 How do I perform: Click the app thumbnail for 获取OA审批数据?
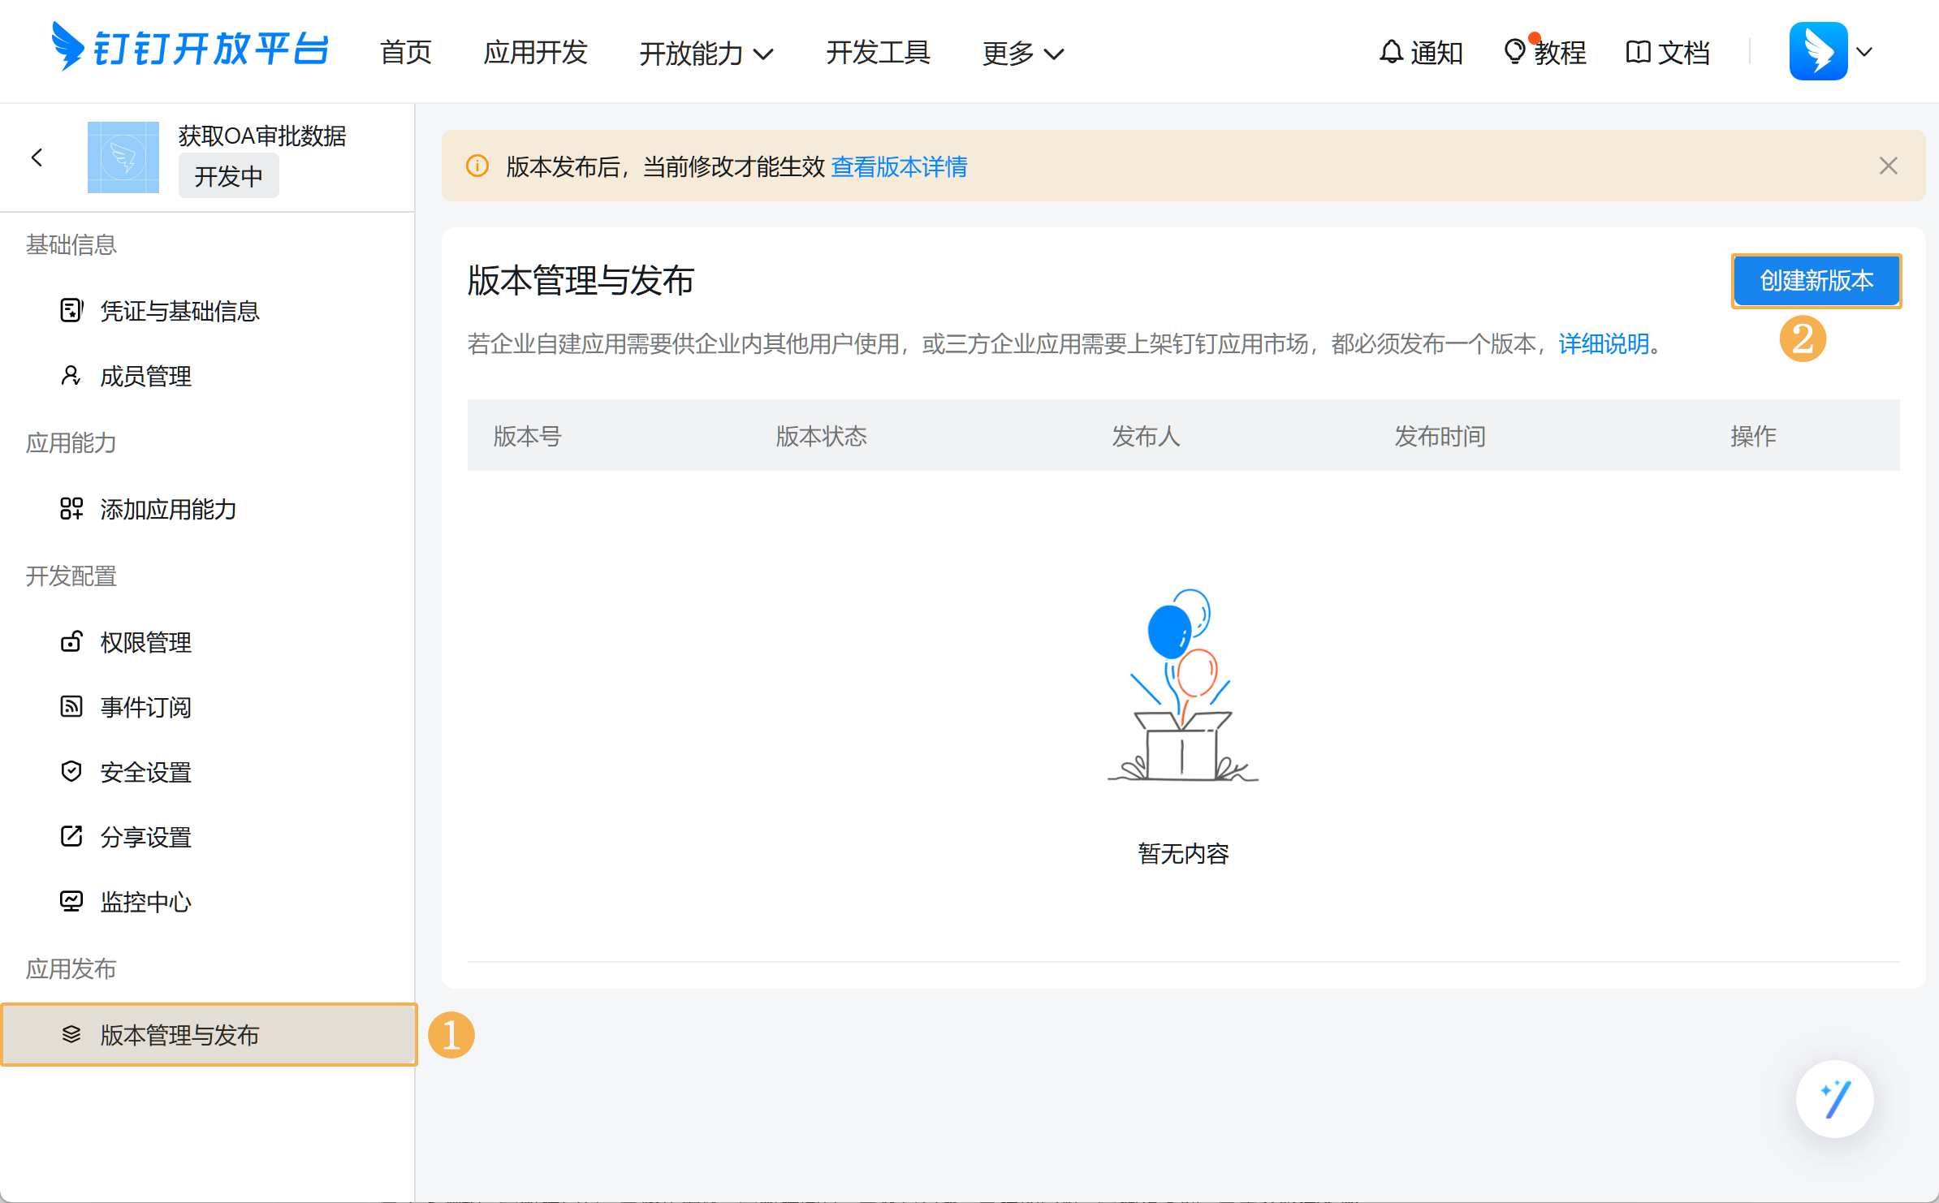click(x=123, y=157)
